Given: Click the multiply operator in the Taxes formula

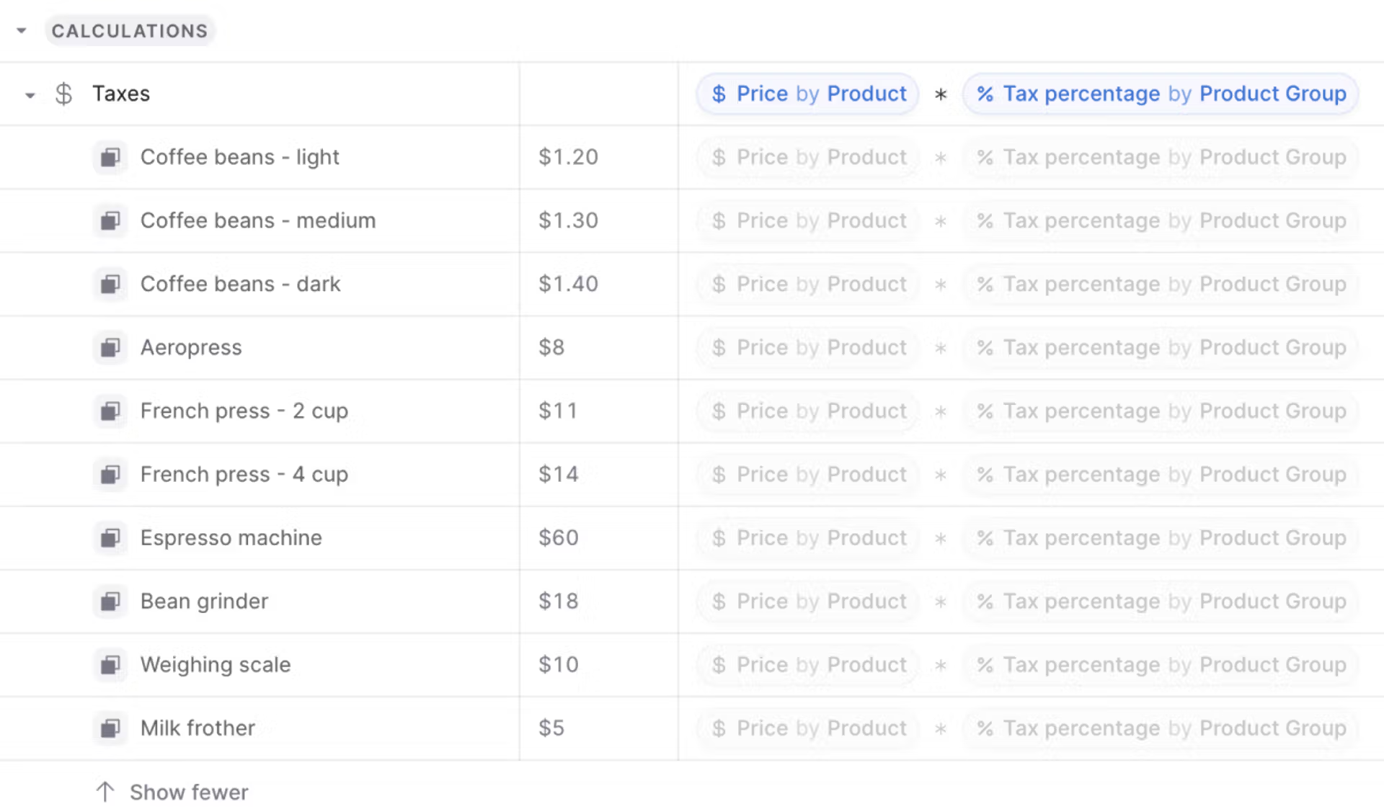Looking at the screenshot, I should point(941,94).
